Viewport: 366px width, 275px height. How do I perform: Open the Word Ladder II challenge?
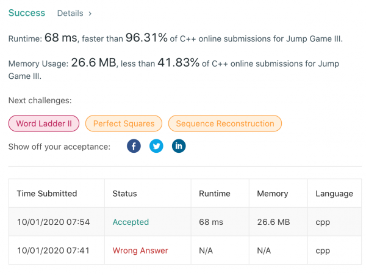click(x=44, y=123)
